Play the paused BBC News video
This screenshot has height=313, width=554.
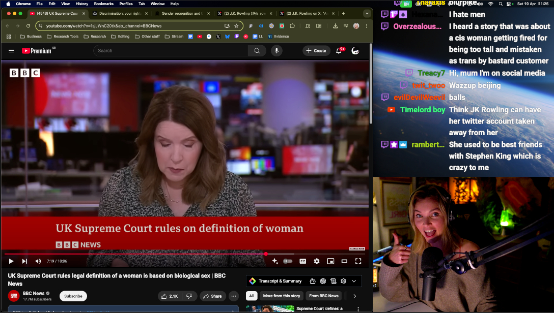[x=11, y=261]
